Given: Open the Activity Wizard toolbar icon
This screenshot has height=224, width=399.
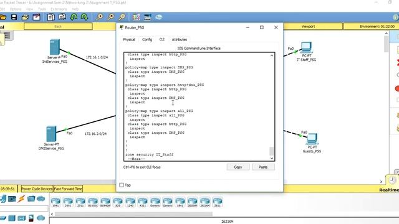Looking at the screenshot, I should 36,17.
